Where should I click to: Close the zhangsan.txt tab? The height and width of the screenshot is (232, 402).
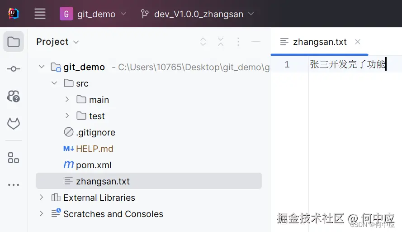click(358, 42)
